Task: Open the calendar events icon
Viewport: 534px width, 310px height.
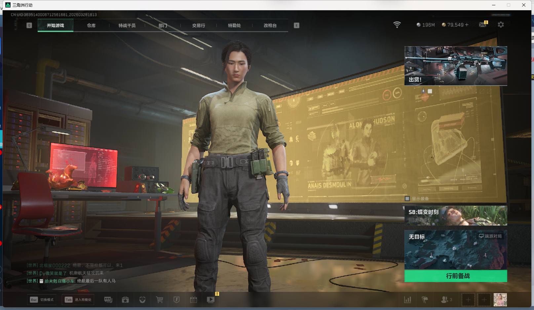Action: click(x=194, y=300)
